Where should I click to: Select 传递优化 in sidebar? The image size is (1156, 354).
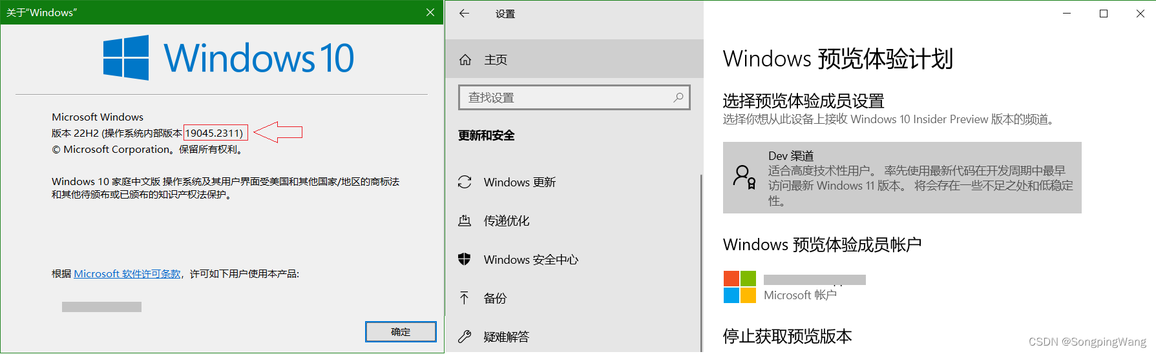(573, 221)
